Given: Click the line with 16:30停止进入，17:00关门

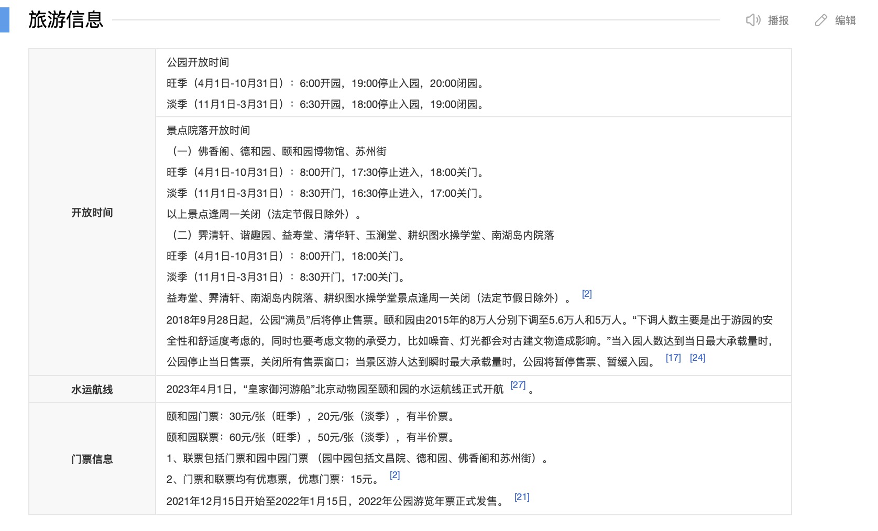Looking at the screenshot, I should (326, 193).
